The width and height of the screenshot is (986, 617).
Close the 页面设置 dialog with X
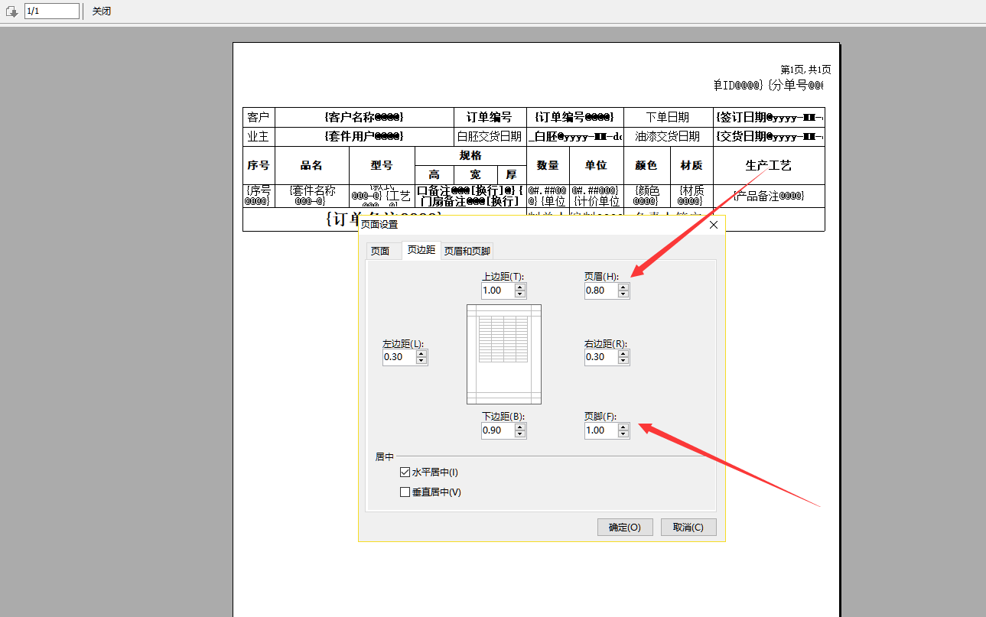pos(713,225)
